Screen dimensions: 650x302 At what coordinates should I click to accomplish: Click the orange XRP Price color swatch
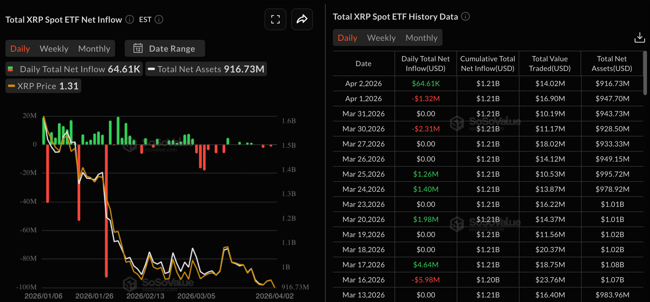tap(11, 86)
